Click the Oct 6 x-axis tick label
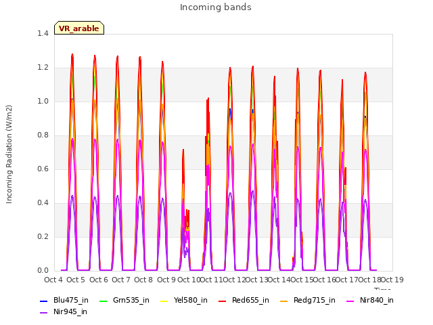 pos(99,280)
